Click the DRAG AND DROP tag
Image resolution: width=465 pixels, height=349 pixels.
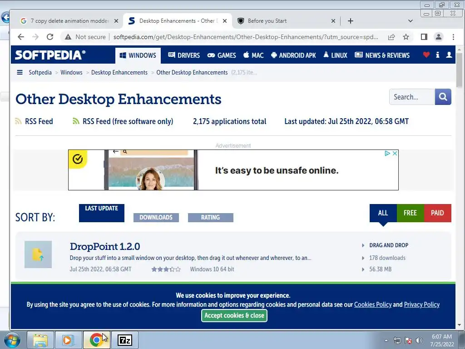389,245
